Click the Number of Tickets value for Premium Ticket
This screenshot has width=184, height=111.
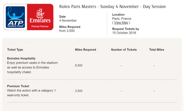tap(121, 91)
